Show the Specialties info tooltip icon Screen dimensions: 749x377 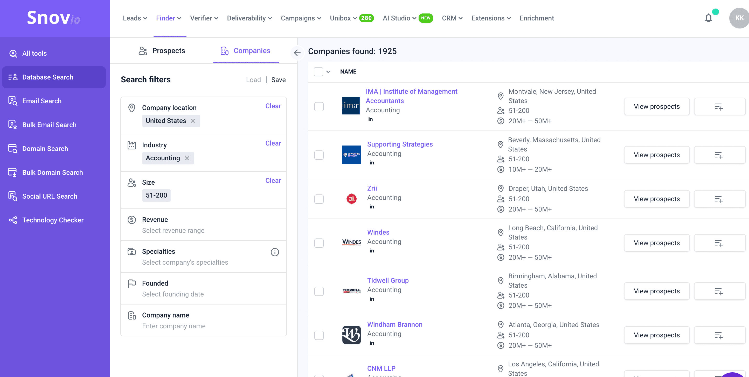(x=275, y=252)
